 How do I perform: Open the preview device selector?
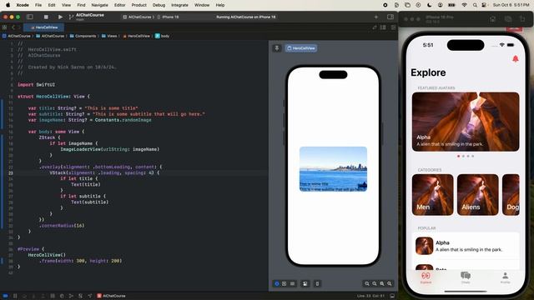click(317, 283)
